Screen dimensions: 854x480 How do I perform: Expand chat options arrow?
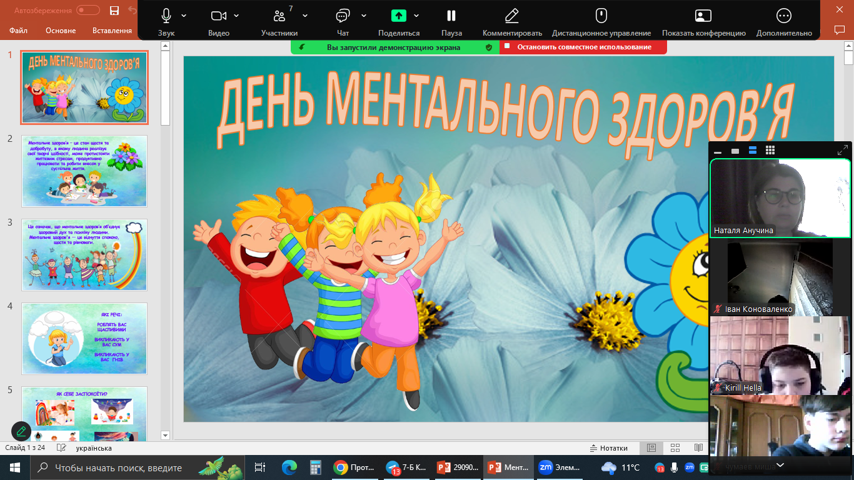pyautogui.click(x=364, y=15)
